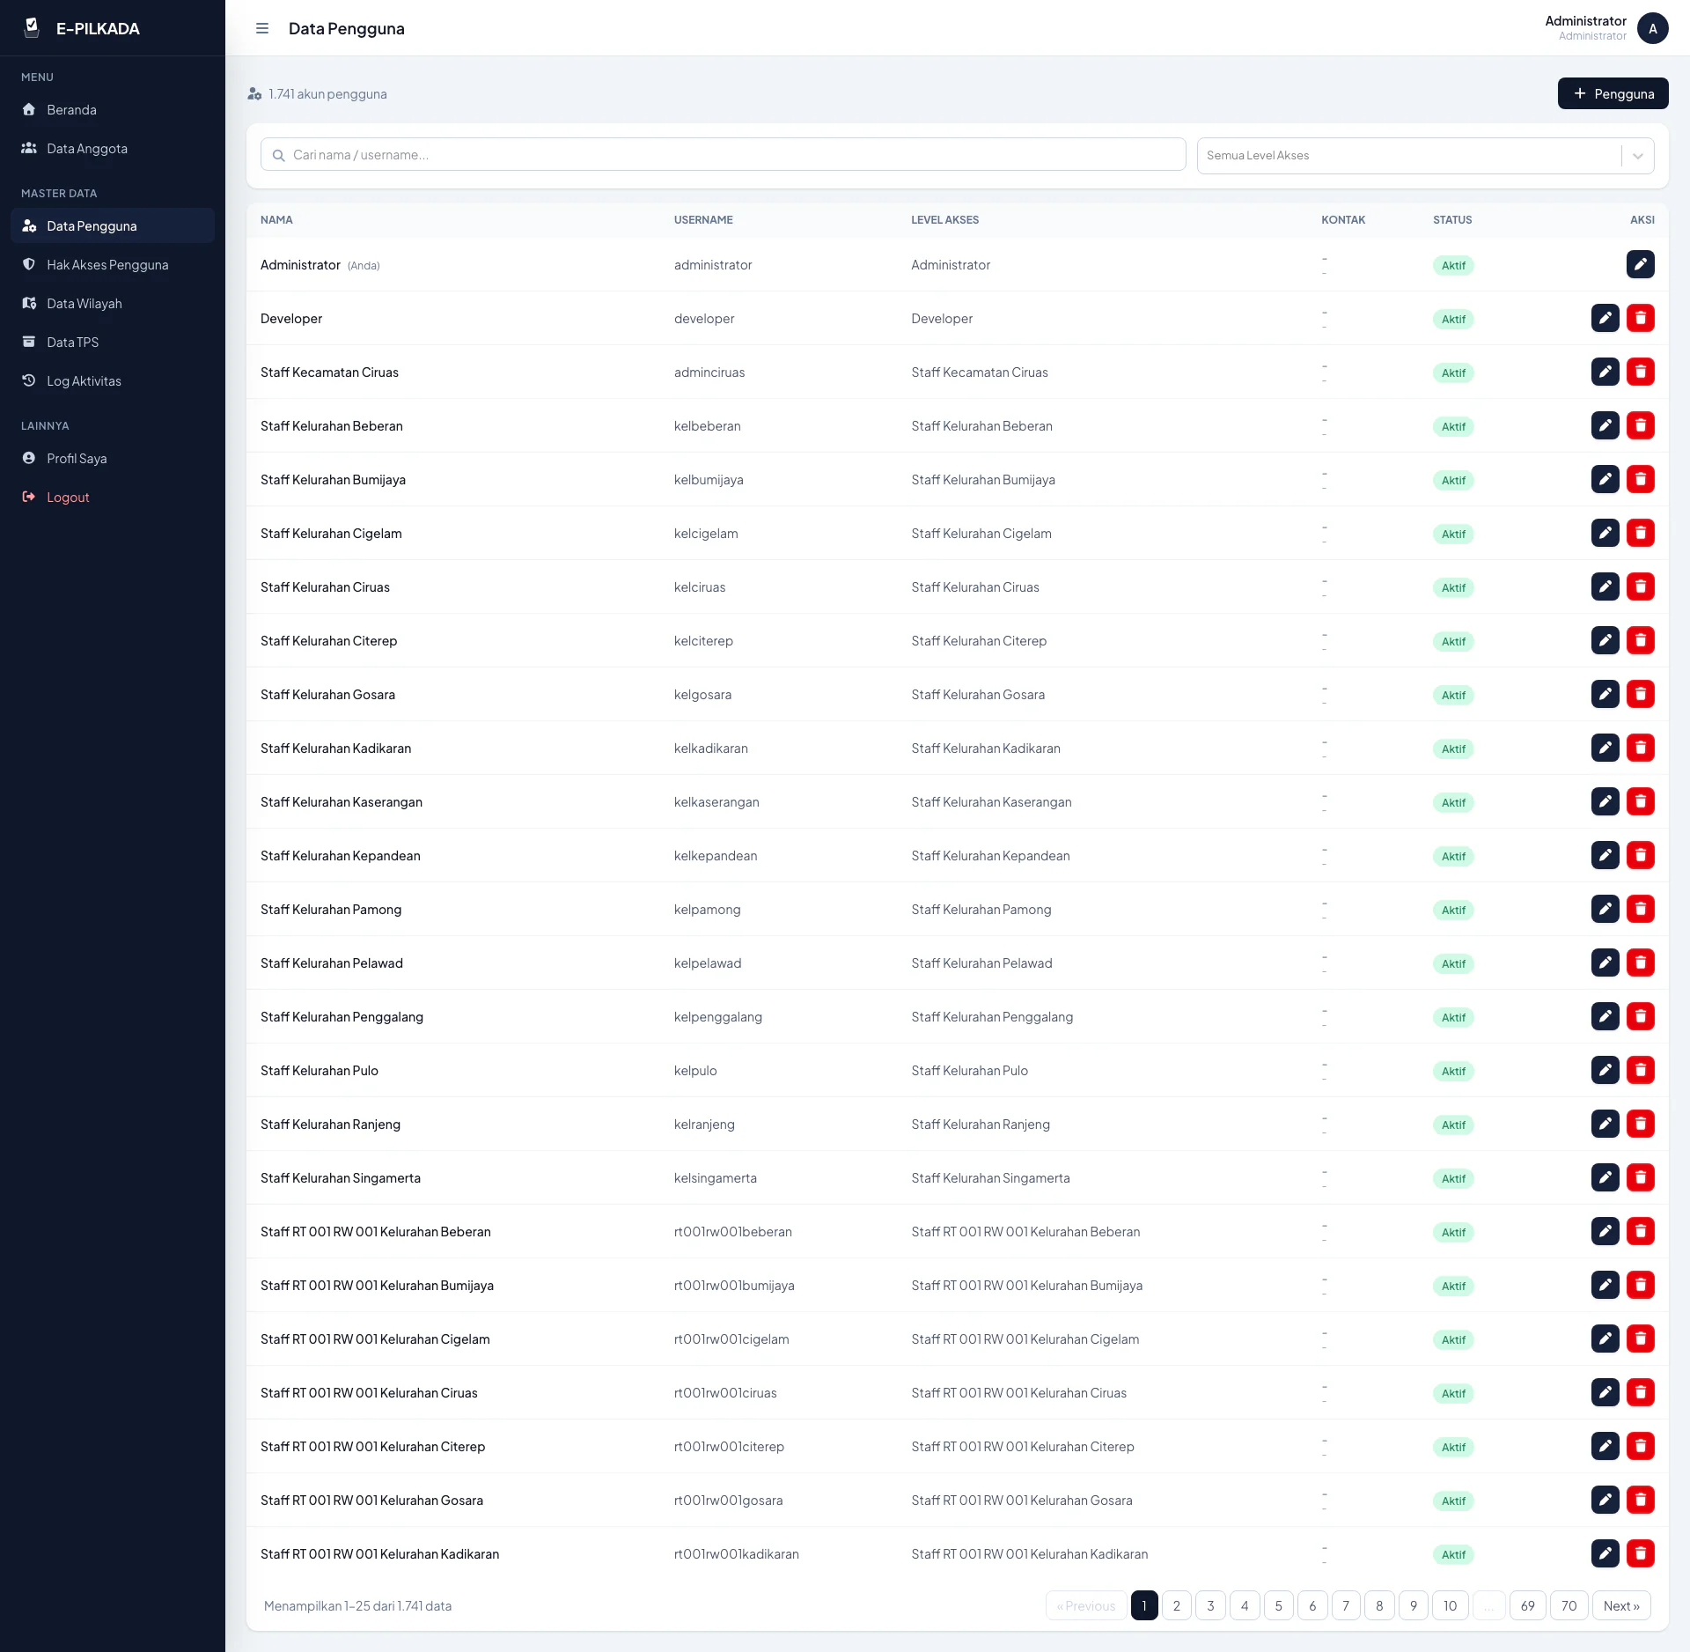The height and width of the screenshot is (1652, 1690).
Task: Edit Staff Kelurahan Pulo user
Action: click(x=1605, y=1070)
